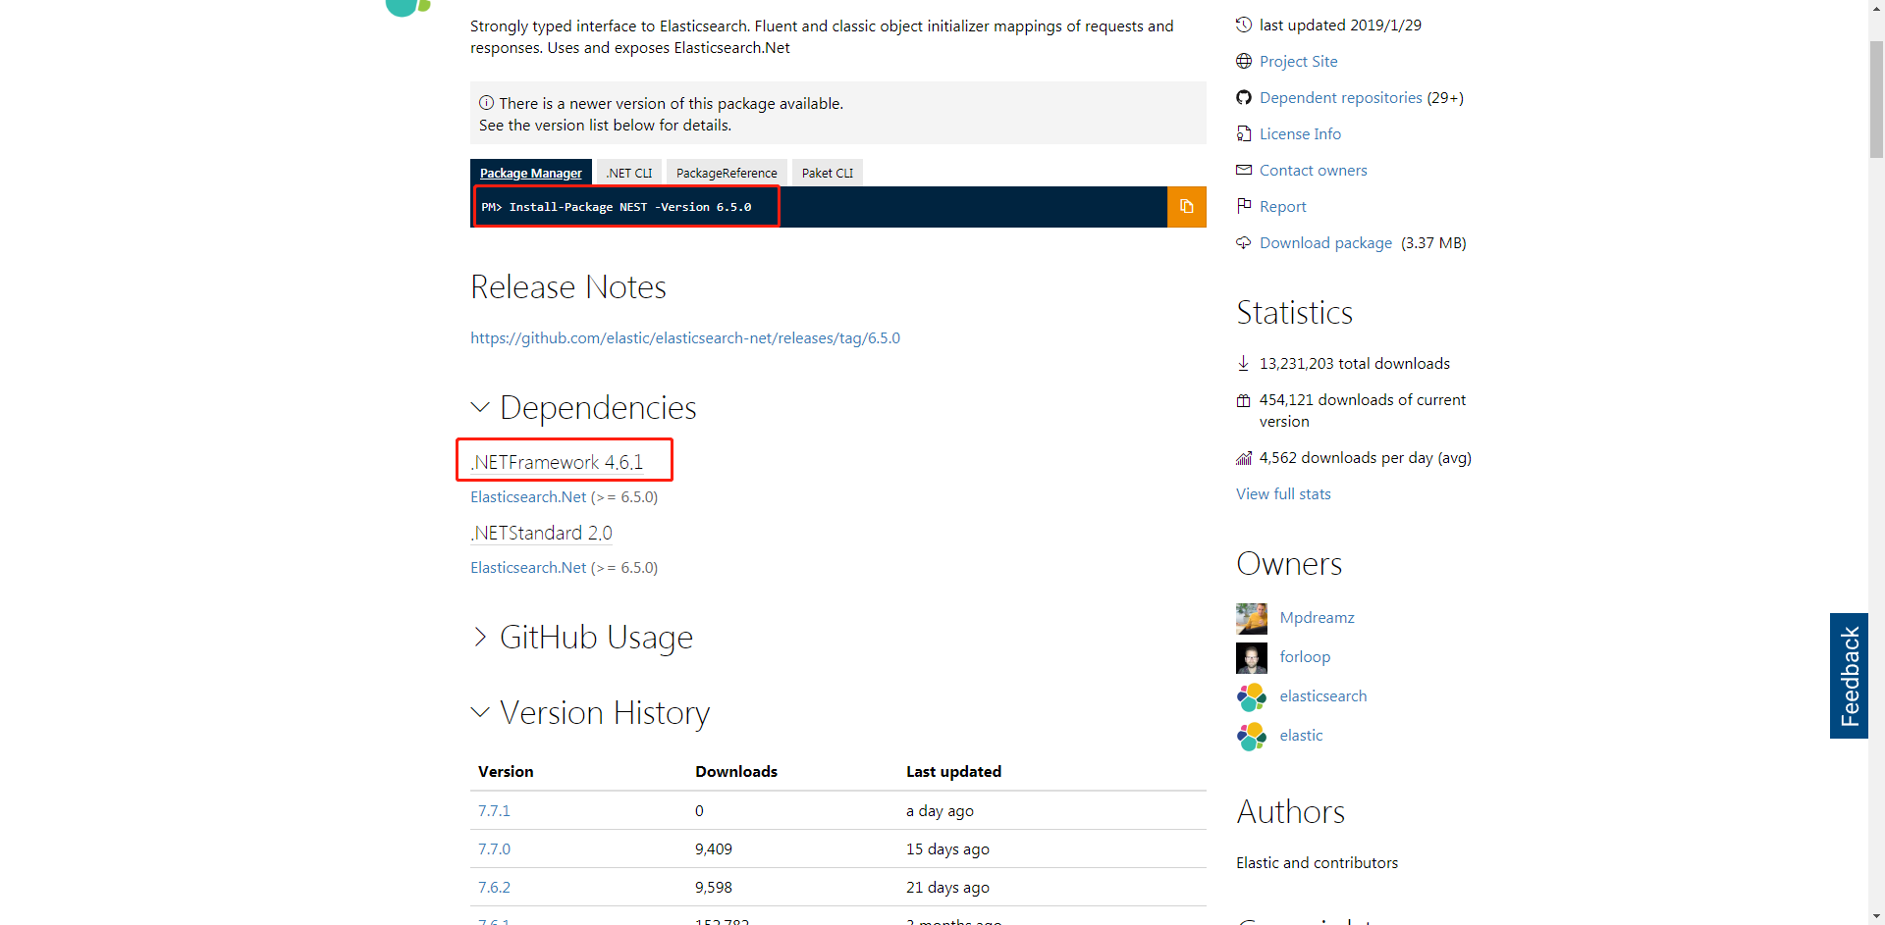Open version 7.7.1 details
Screen dimensions: 1885x925
tap(494, 810)
